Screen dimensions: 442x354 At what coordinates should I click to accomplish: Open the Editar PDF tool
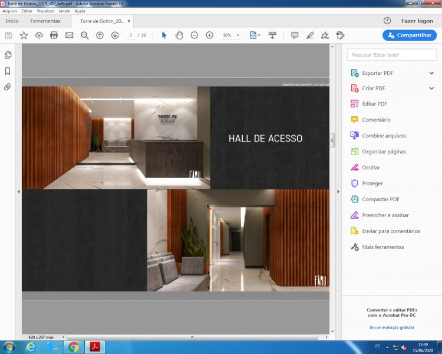pos(374,104)
